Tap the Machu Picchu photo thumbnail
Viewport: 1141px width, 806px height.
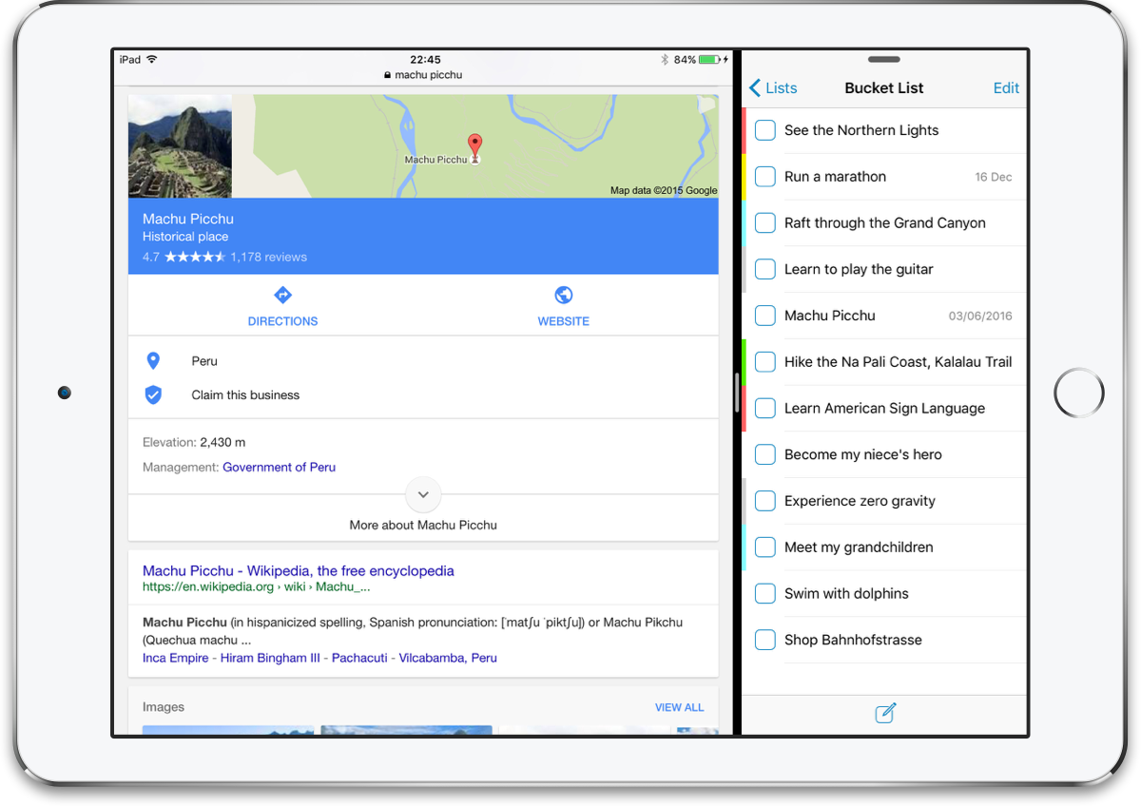180,145
